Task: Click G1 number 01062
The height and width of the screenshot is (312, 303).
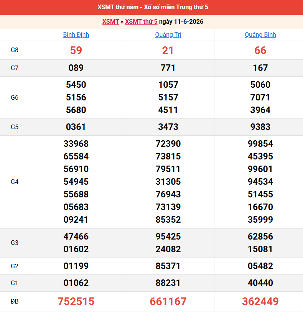Action: click(x=76, y=283)
